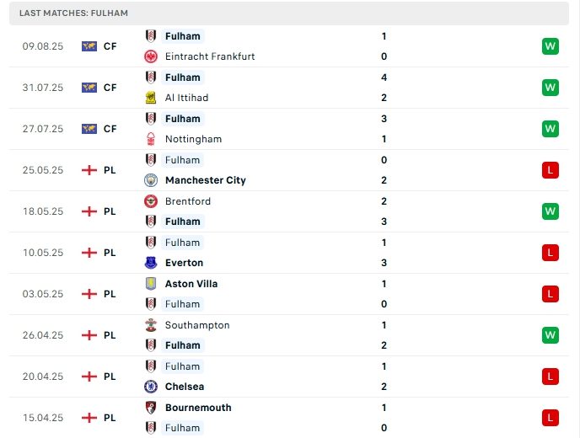Click the Southampton club crest icon
This screenshot has height=438, width=580.
(x=151, y=325)
